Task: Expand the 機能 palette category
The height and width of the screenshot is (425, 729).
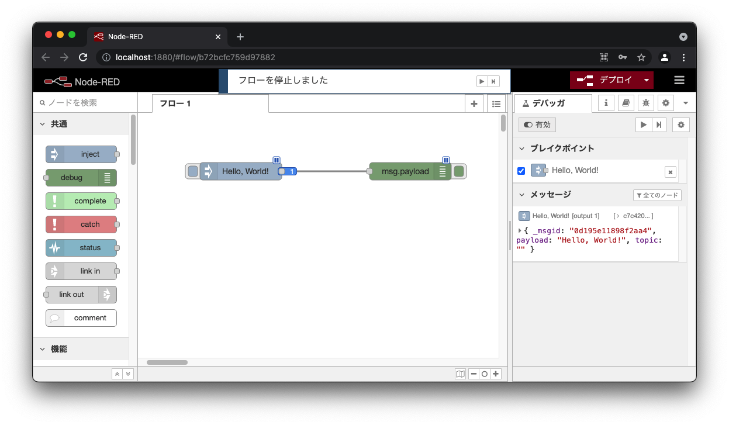Action: click(81, 349)
